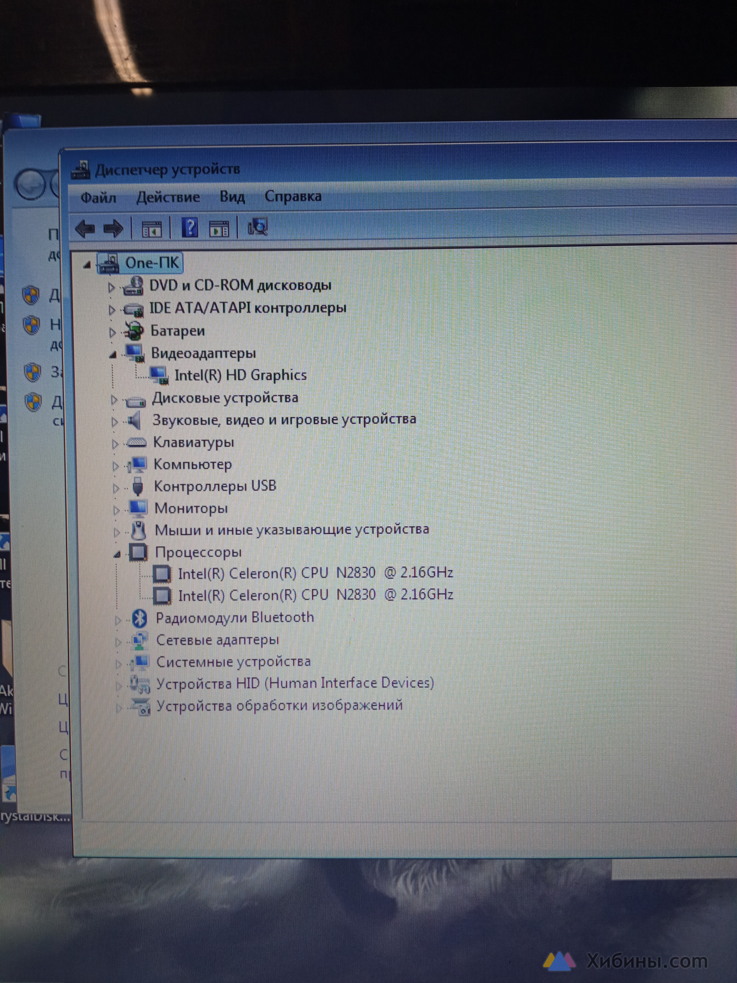The width and height of the screenshot is (737, 983).
Task: Open the Вид menu
Action: [232, 197]
